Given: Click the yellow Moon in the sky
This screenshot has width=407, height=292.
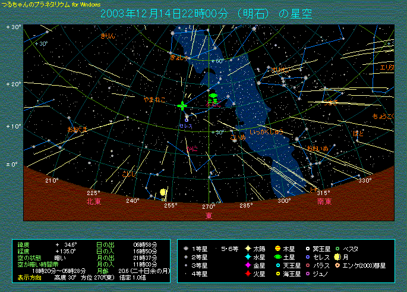Looking at the screenshot, I should point(162,192).
